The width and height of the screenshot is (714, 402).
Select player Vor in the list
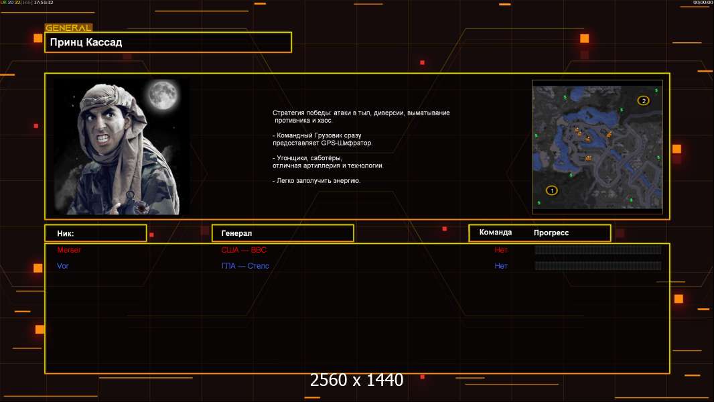pos(63,266)
